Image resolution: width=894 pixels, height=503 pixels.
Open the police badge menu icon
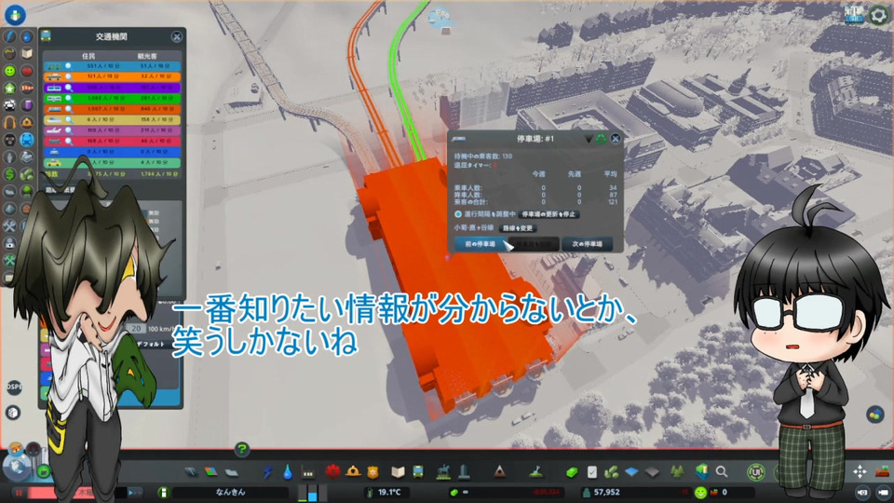point(372,472)
